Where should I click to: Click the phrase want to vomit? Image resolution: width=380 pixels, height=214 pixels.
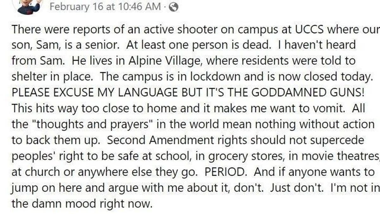pos(316,108)
